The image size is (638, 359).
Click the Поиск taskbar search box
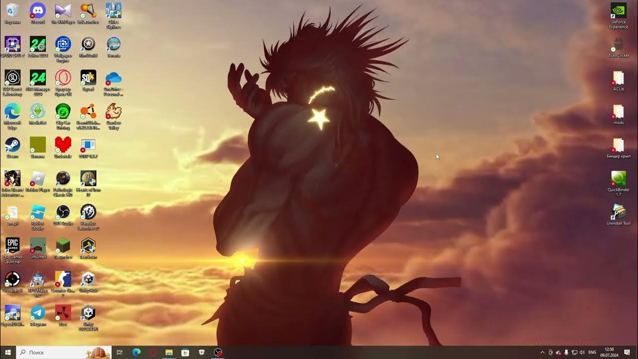click(64, 352)
